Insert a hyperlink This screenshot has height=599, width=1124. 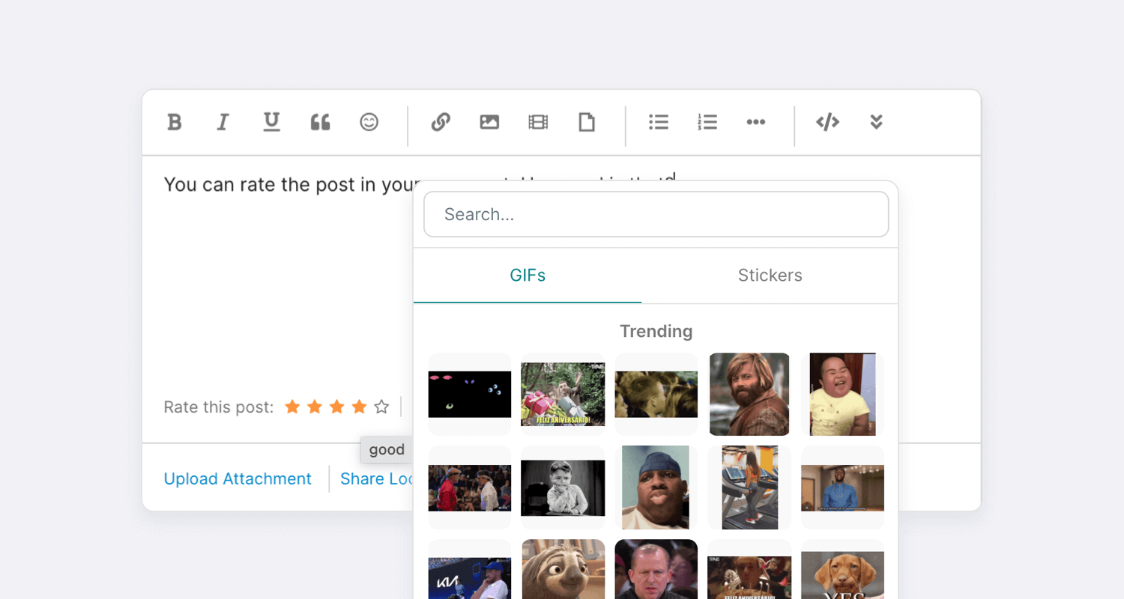coord(441,122)
